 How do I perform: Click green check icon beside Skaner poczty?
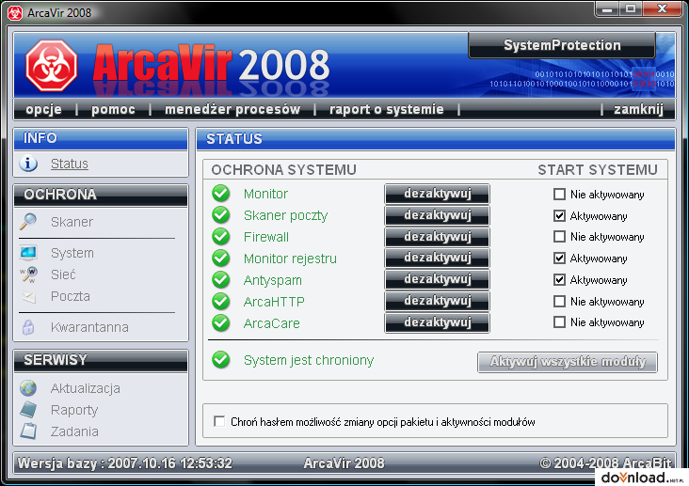pyautogui.click(x=220, y=215)
